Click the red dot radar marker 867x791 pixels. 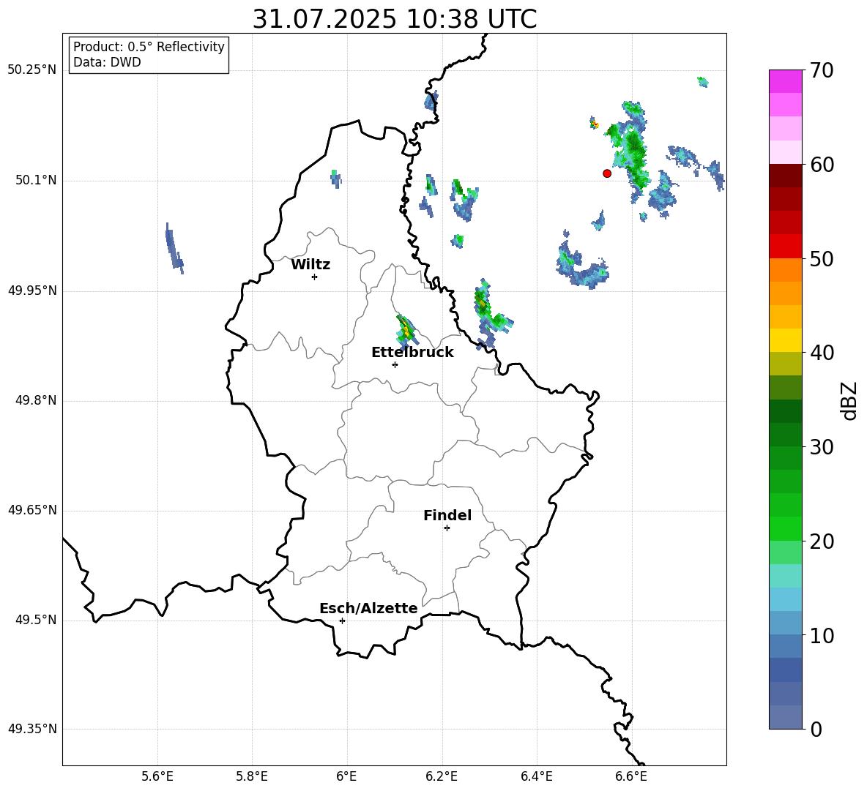pyautogui.click(x=607, y=173)
